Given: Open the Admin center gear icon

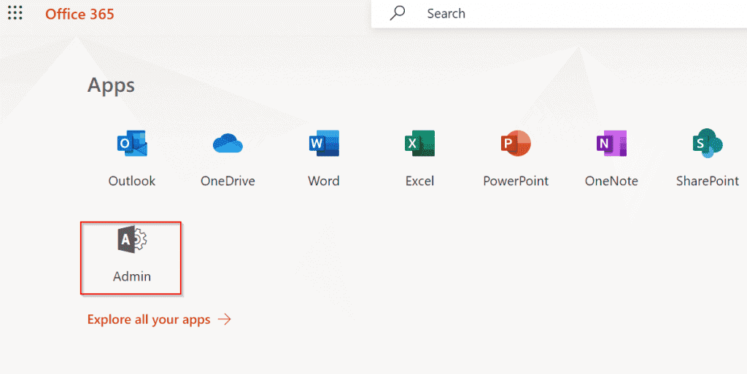Looking at the screenshot, I should coord(132,239).
